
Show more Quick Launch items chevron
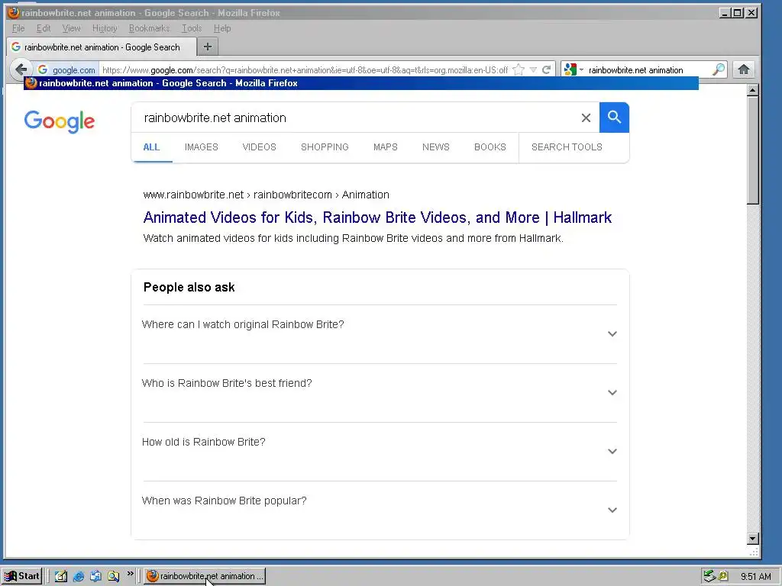coord(130,574)
